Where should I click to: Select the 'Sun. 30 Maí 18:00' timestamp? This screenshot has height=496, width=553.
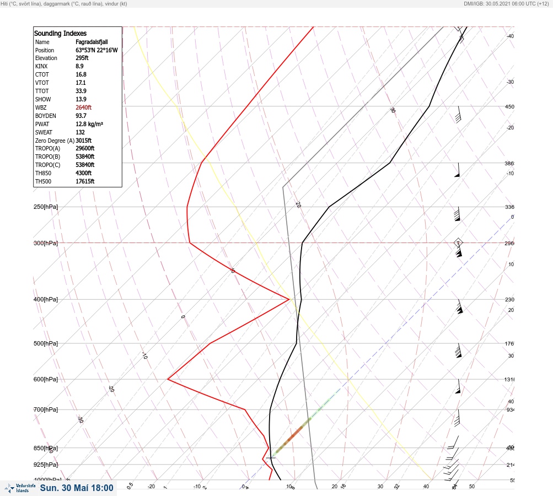pyautogui.click(x=77, y=488)
